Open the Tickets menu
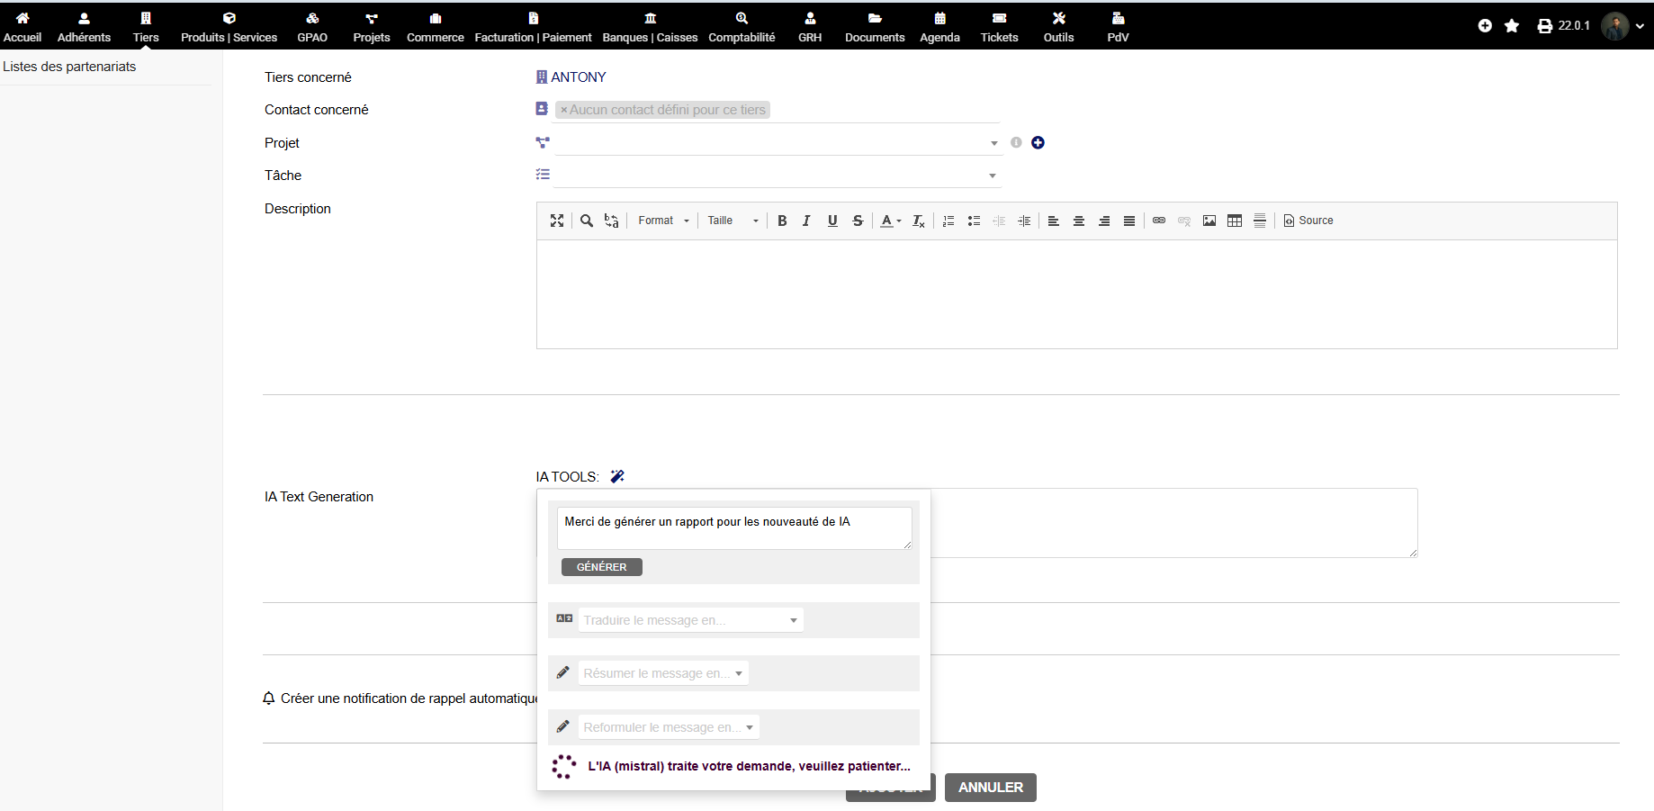 999,27
